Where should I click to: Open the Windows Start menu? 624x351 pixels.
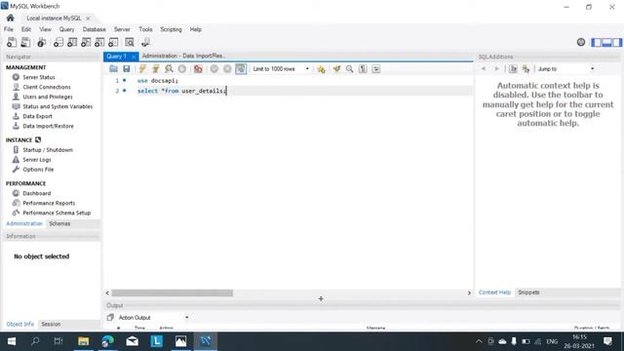click(x=12, y=341)
